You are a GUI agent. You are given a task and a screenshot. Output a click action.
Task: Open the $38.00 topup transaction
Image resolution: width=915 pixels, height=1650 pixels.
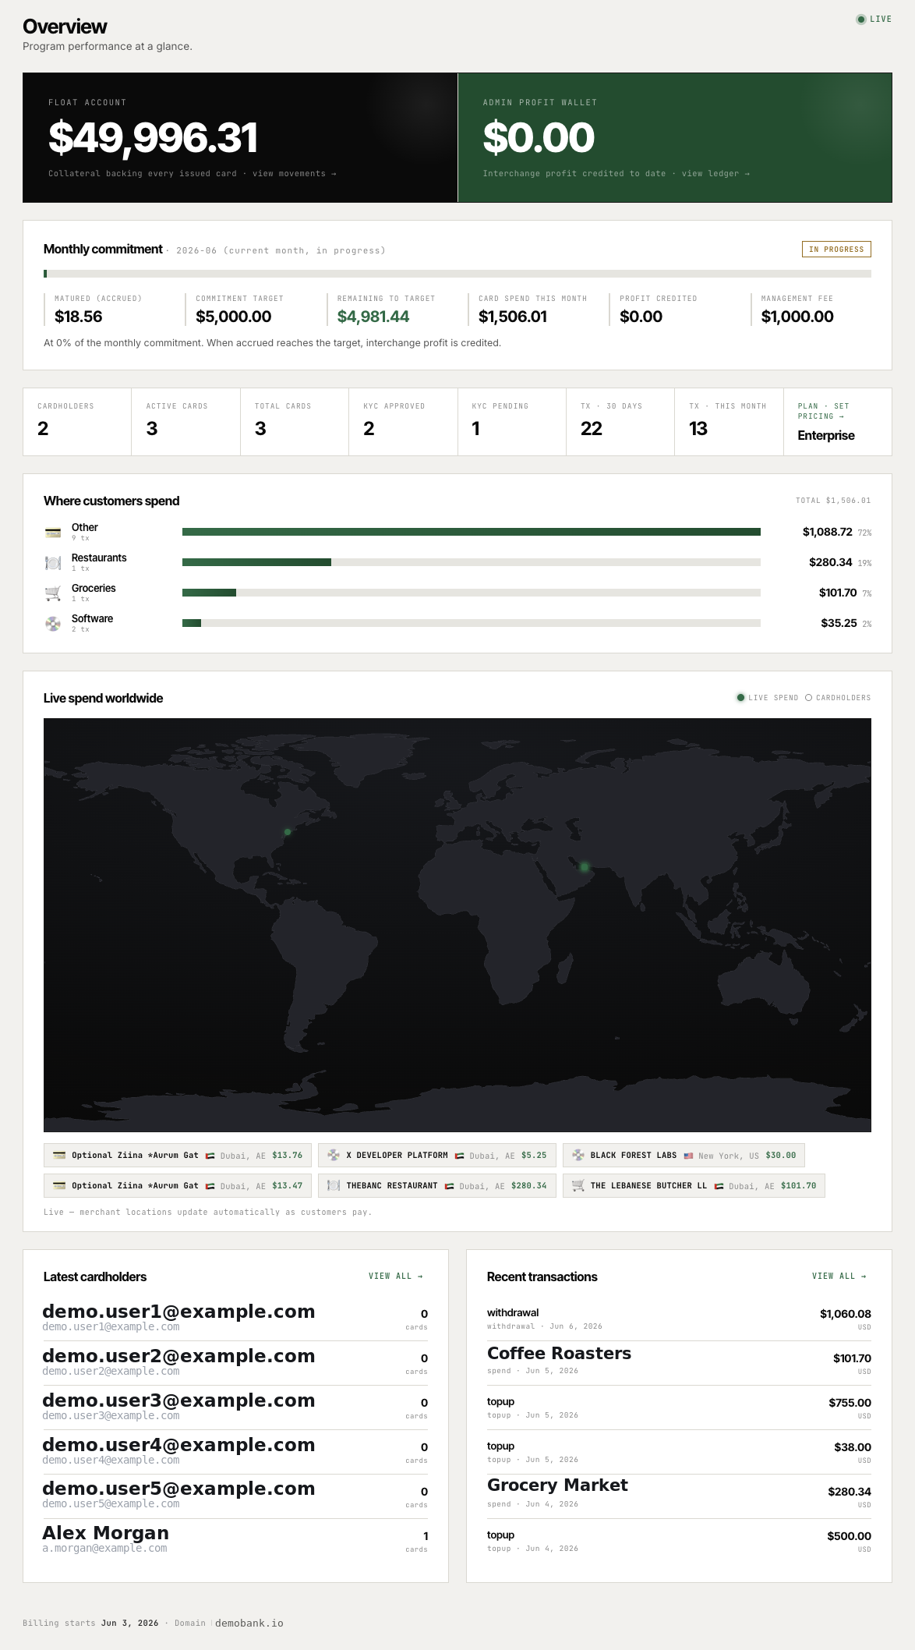[x=679, y=1453]
